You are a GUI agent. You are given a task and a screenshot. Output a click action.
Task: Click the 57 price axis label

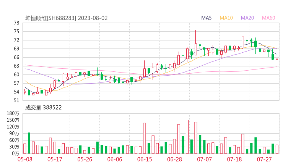click(x=16, y=83)
